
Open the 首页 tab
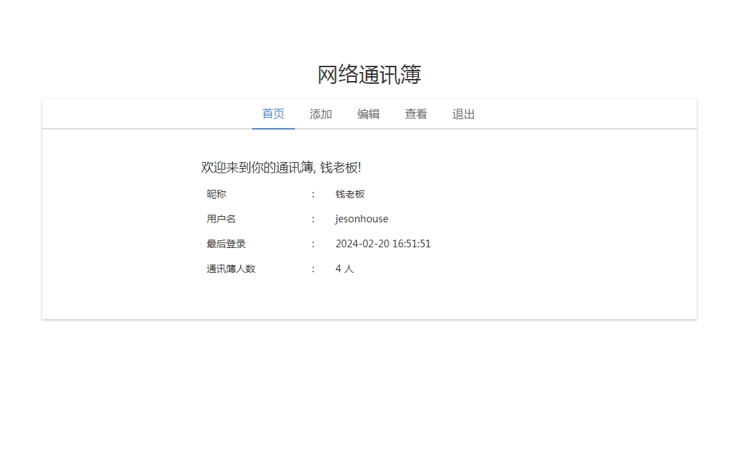(x=273, y=114)
